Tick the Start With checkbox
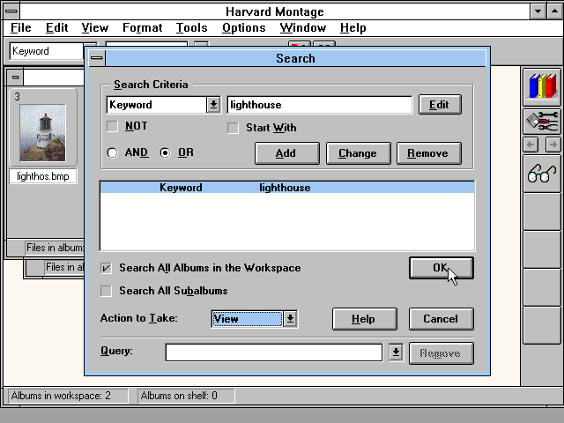 pos(234,128)
